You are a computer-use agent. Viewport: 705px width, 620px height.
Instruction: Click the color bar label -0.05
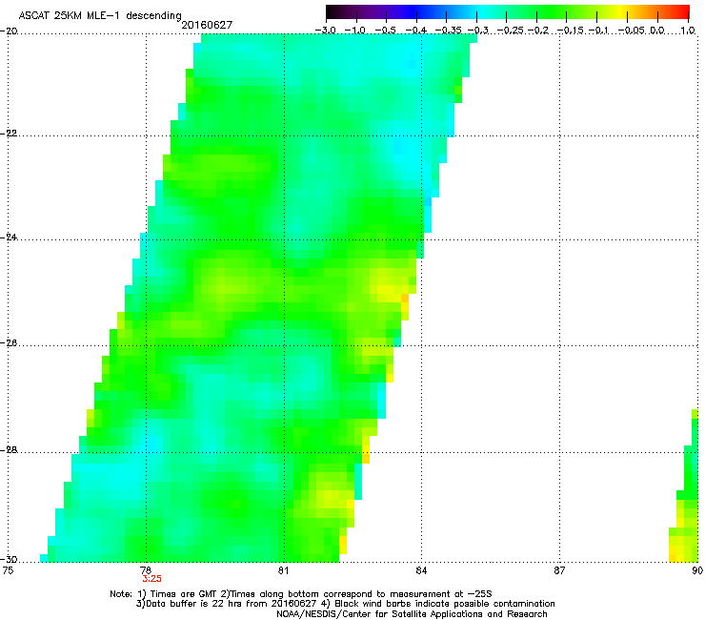tap(632, 31)
